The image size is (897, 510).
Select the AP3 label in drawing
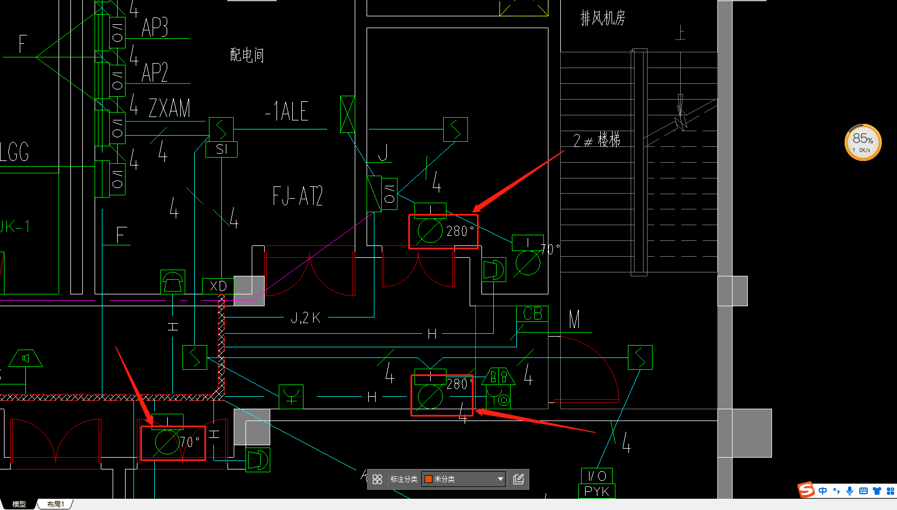(155, 27)
